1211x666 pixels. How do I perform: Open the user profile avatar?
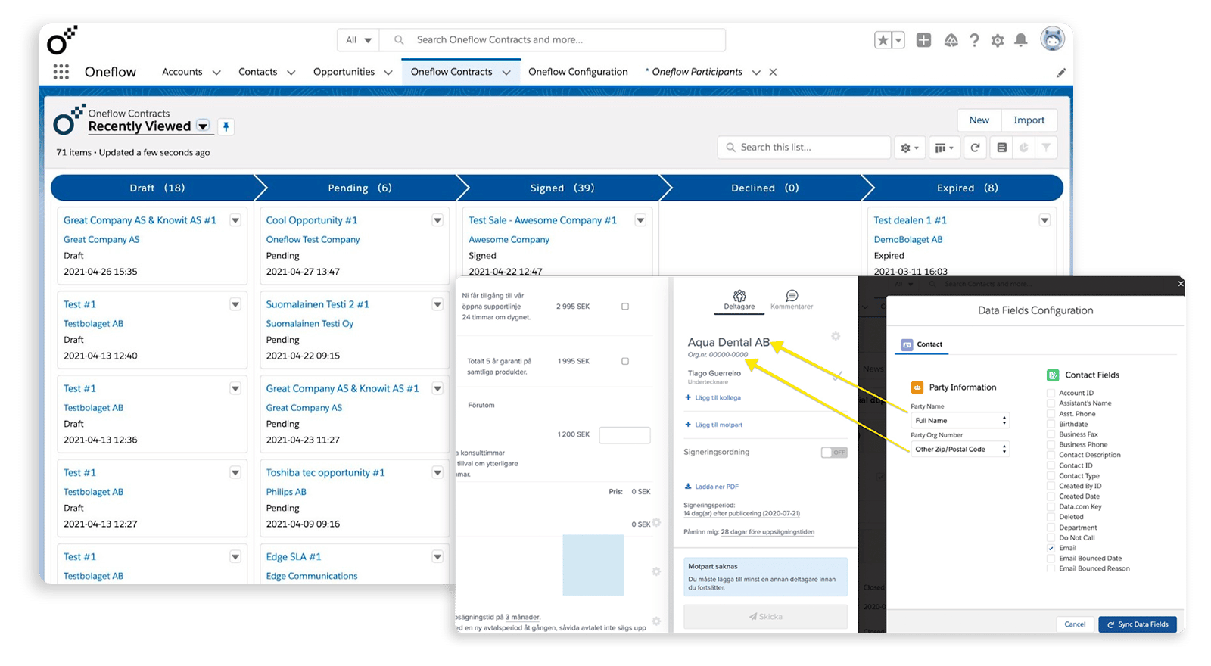[x=1052, y=39]
